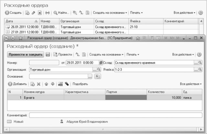This screenshot has width=207, height=134.
Task: Click copy row icon in table toolbar
Action: 32,84
